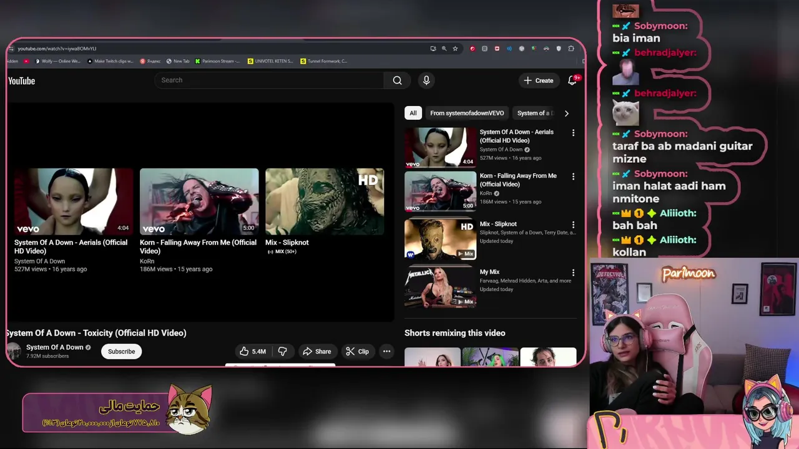
Task: Open the notifications bell
Action: pos(572,80)
